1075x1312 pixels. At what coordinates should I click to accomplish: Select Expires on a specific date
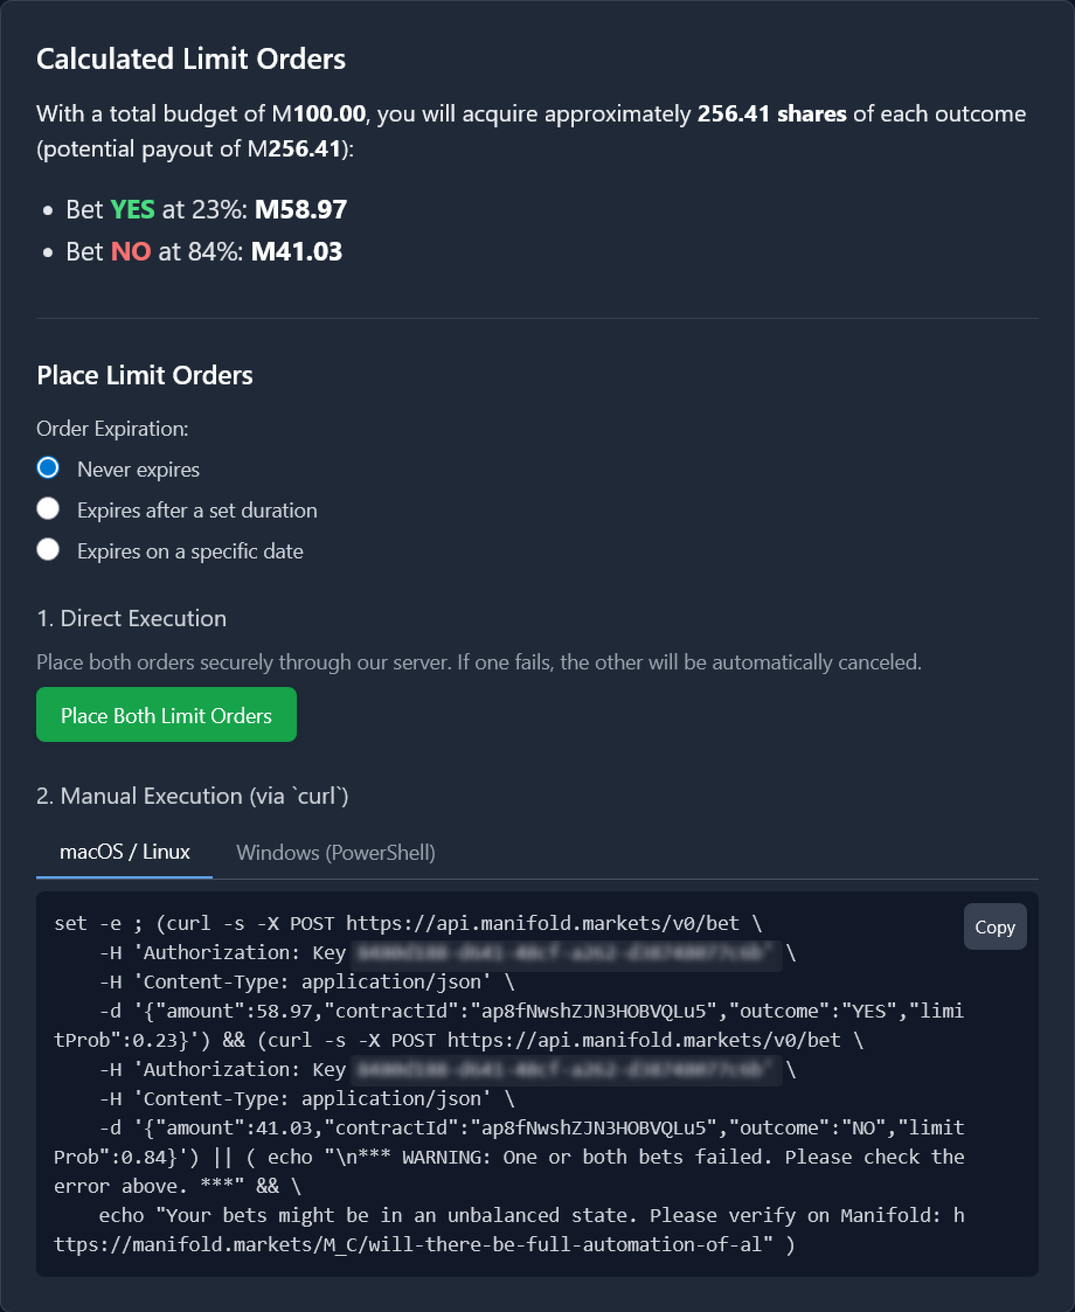pos(48,550)
